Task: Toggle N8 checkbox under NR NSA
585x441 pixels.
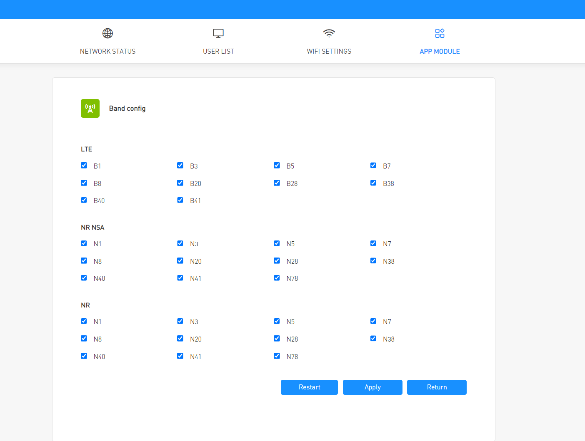Action: coord(84,260)
